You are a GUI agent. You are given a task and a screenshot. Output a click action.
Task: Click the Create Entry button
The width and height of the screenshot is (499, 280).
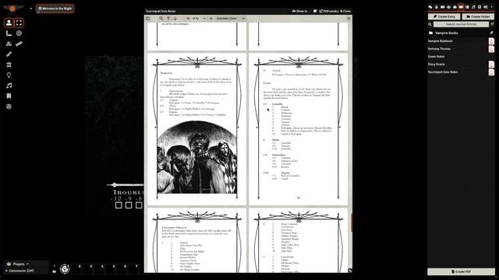444,16
